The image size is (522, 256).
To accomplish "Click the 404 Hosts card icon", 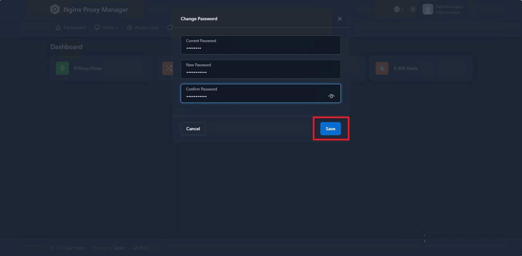I will tap(382, 68).
